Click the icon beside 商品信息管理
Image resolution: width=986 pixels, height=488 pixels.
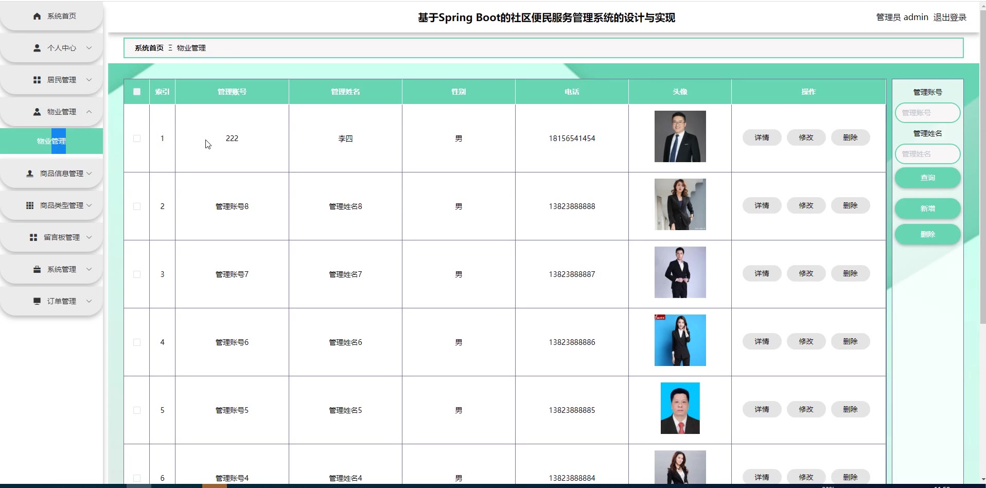(x=30, y=173)
